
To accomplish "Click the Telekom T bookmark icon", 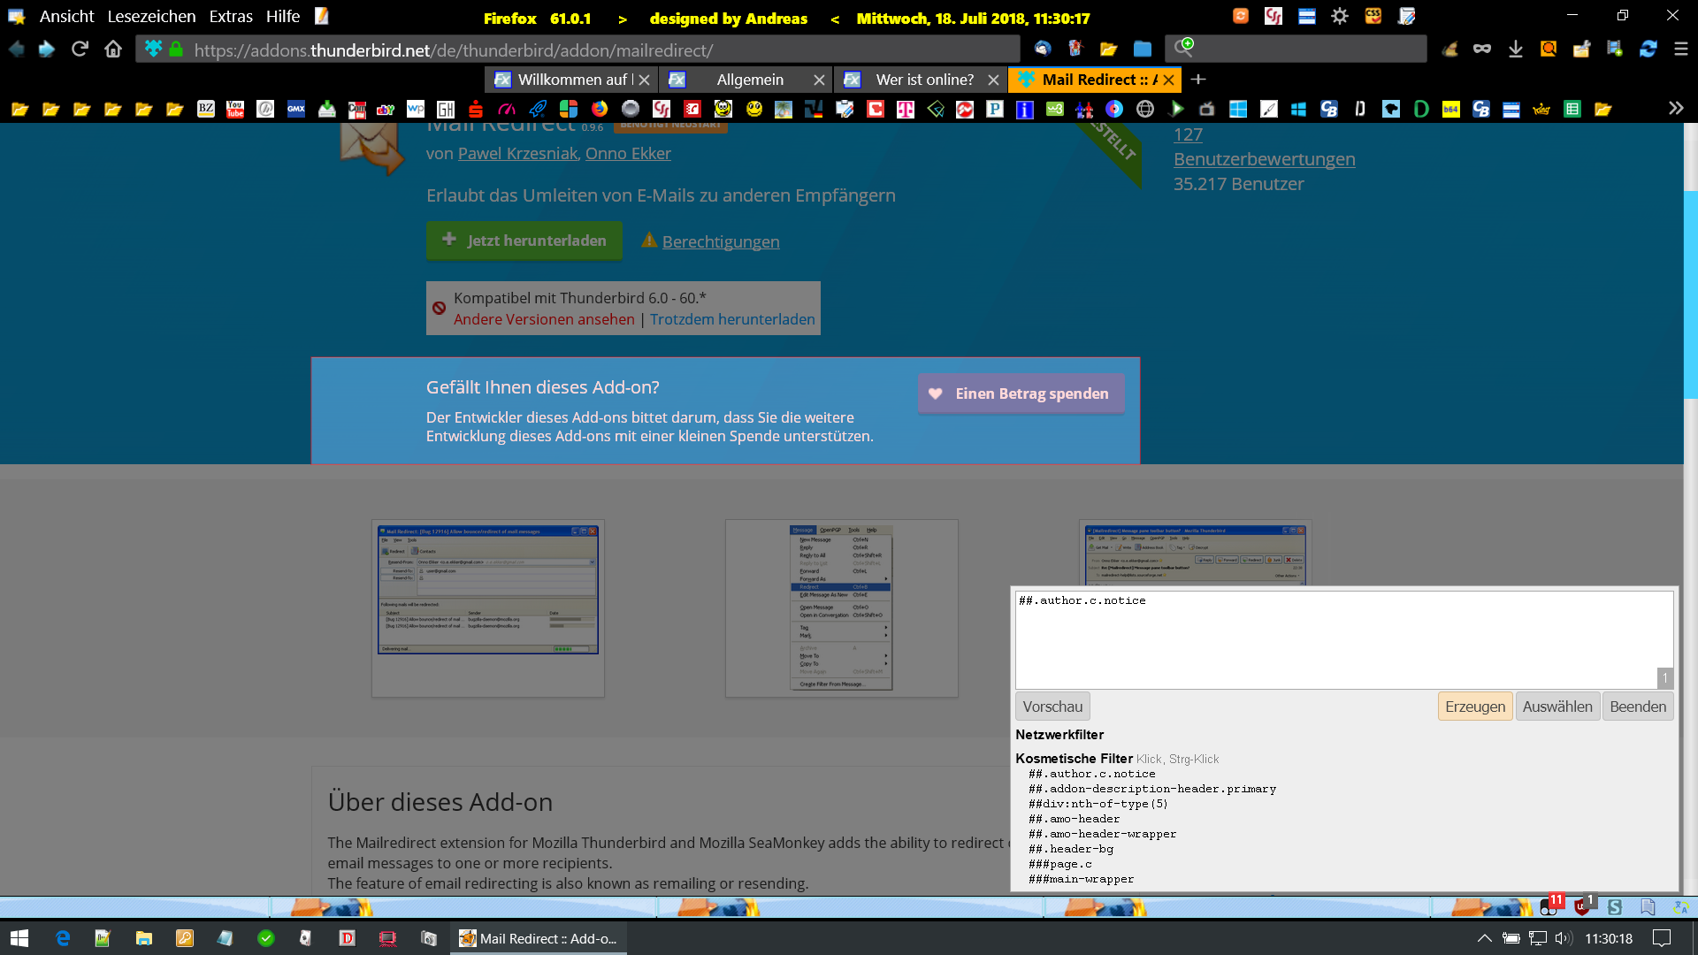I will click(905, 109).
